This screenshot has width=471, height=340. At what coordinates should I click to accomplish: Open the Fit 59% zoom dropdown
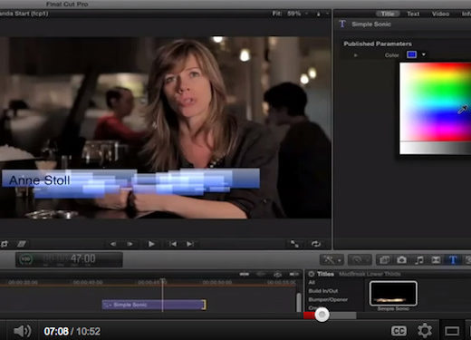click(x=291, y=14)
